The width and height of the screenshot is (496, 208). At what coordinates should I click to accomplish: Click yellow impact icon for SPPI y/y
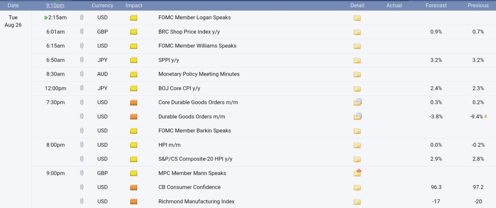tap(134, 60)
